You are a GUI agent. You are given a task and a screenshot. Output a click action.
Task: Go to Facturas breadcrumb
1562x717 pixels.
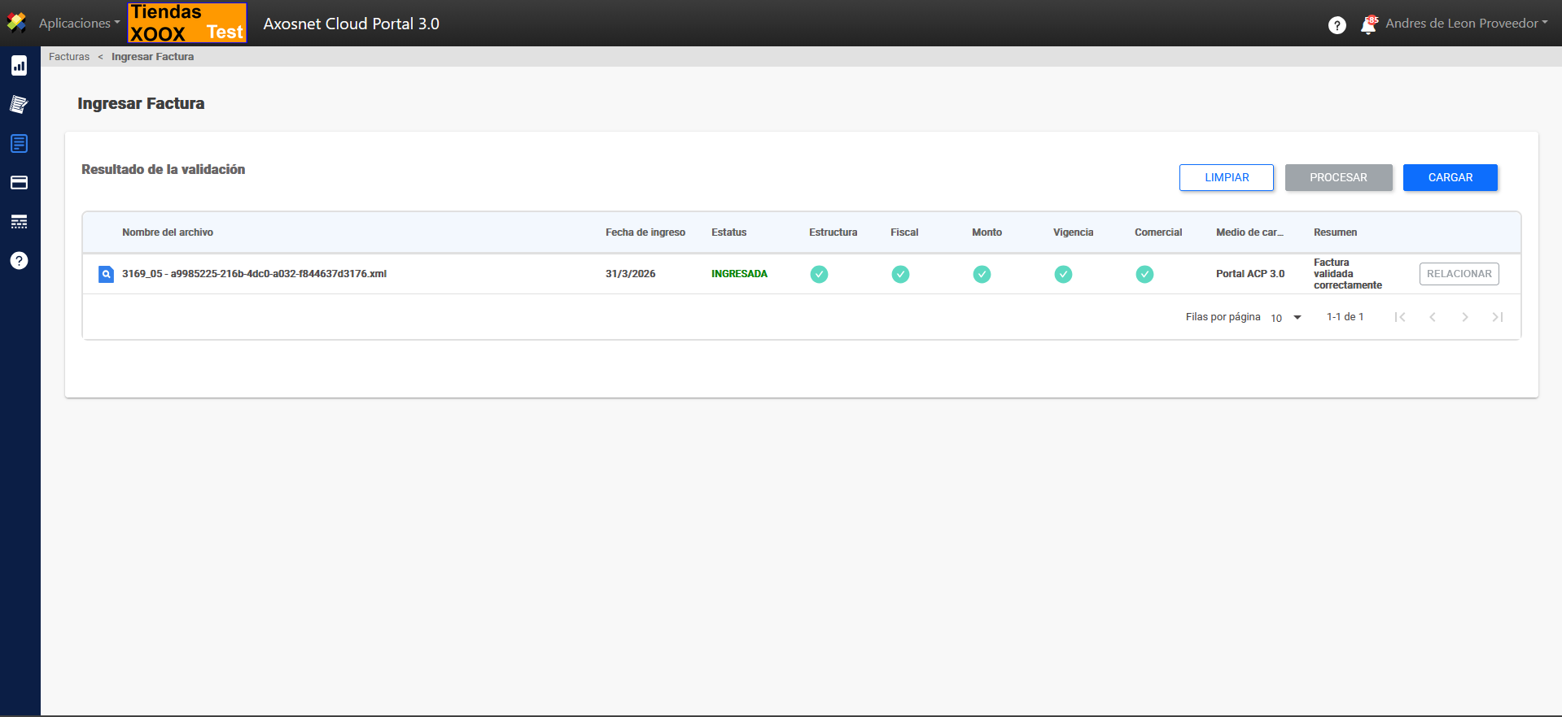(x=69, y=57)
